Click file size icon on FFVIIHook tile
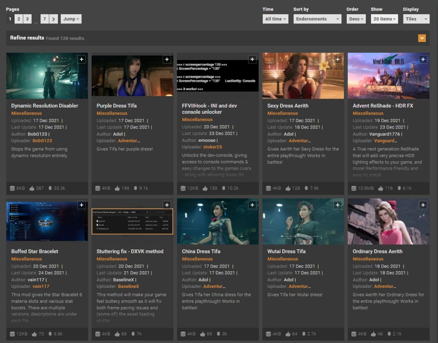This screenshot has height=343, width=438. coord(183,188)
